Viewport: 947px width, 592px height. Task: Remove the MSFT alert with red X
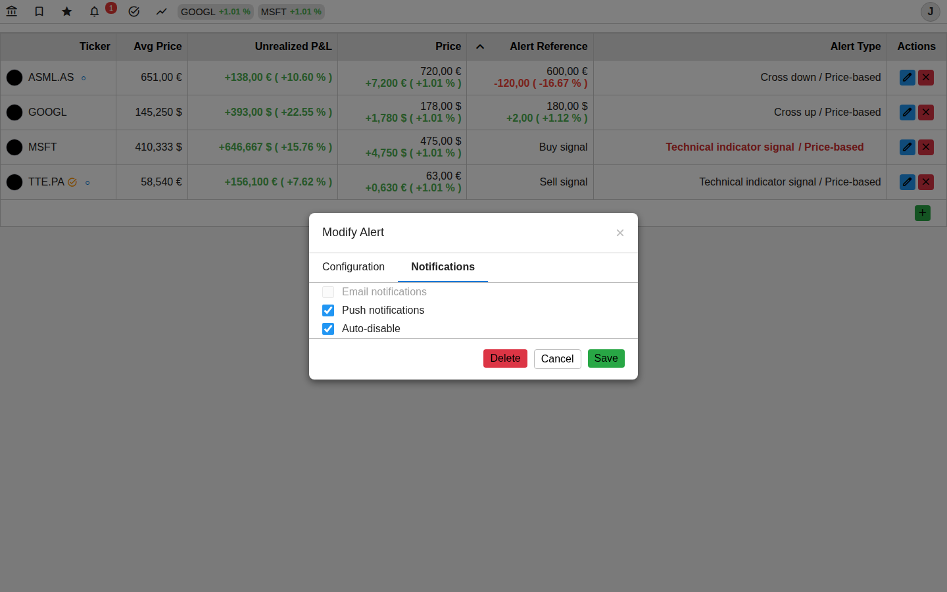pyautogui.click(x=926, y=147)
